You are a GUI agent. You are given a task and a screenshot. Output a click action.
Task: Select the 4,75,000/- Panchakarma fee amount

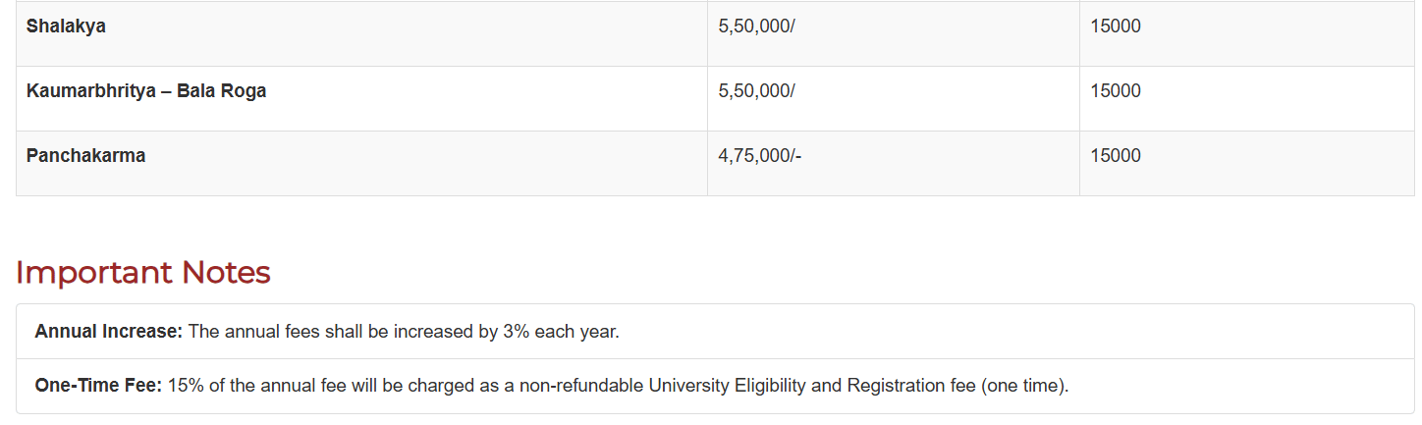(760, 156)
